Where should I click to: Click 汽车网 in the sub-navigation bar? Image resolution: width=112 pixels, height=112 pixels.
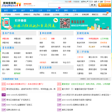[17, 15]
